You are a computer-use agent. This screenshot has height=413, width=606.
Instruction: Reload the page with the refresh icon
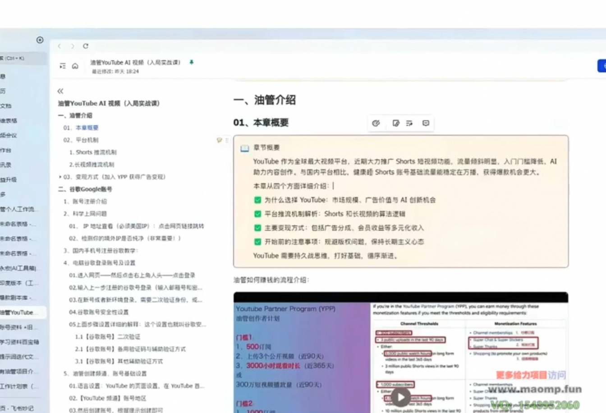coord(86,46)
